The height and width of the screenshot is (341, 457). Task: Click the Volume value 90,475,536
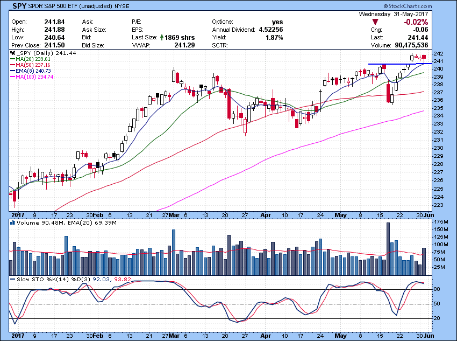[411, 45]
